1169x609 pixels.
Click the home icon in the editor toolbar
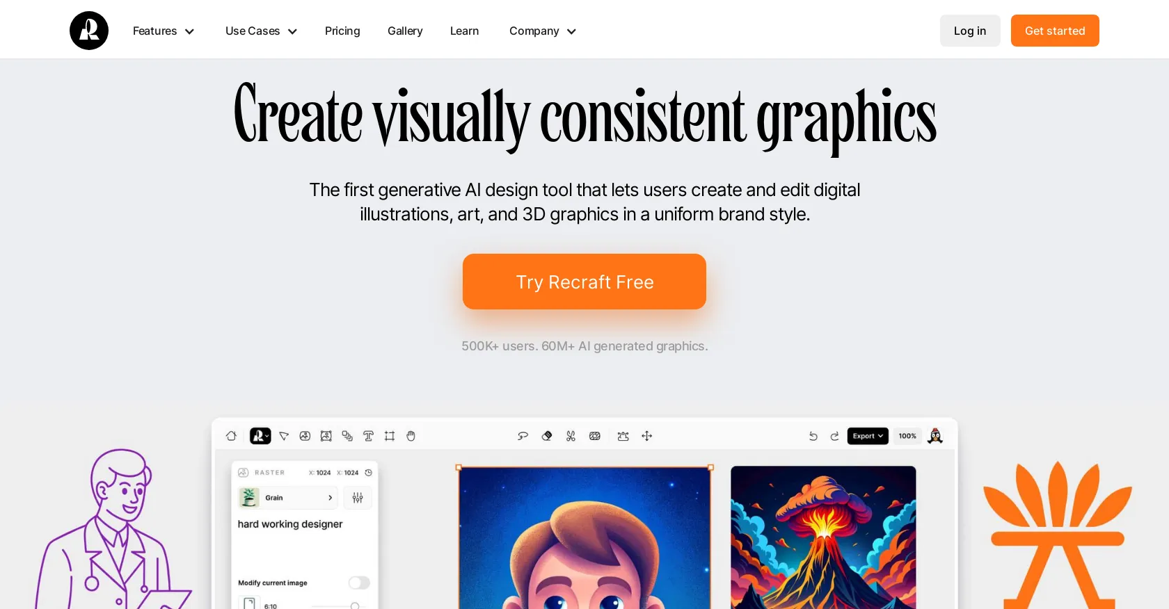tap(231, 436)
